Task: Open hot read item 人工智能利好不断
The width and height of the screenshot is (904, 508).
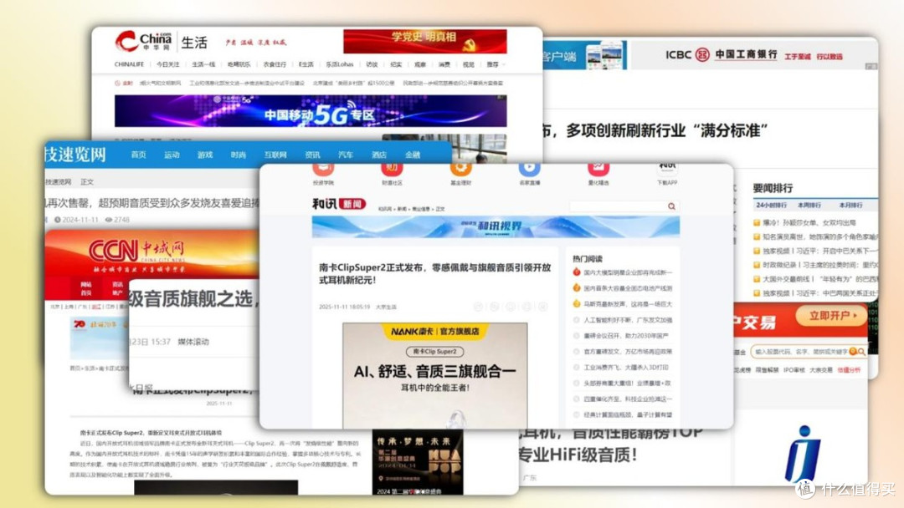Action: pos(627,320)
